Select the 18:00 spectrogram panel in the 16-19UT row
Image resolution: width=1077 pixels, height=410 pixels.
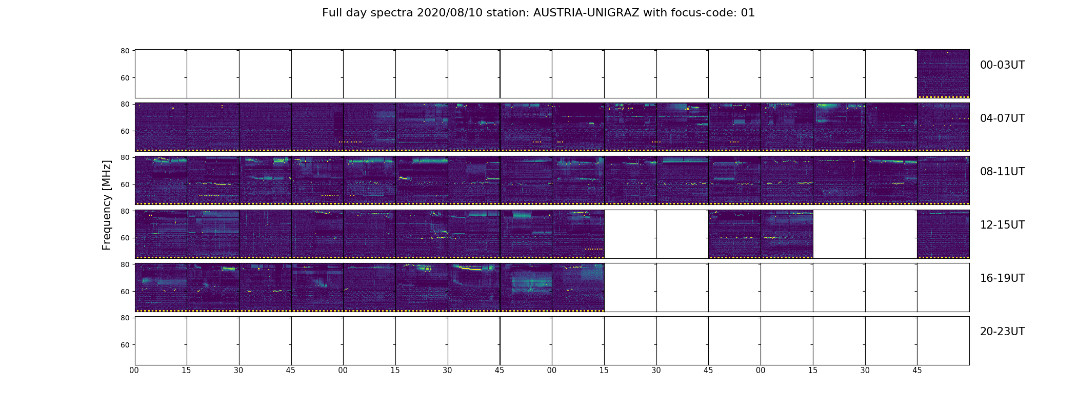578,288
